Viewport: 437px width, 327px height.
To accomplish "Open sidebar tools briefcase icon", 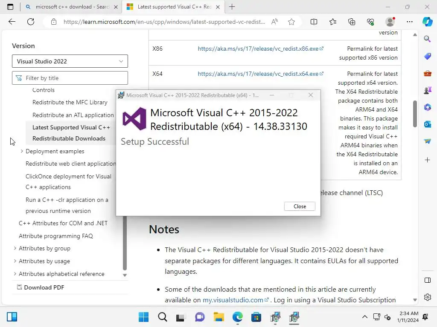I will [x=427, y=73].
